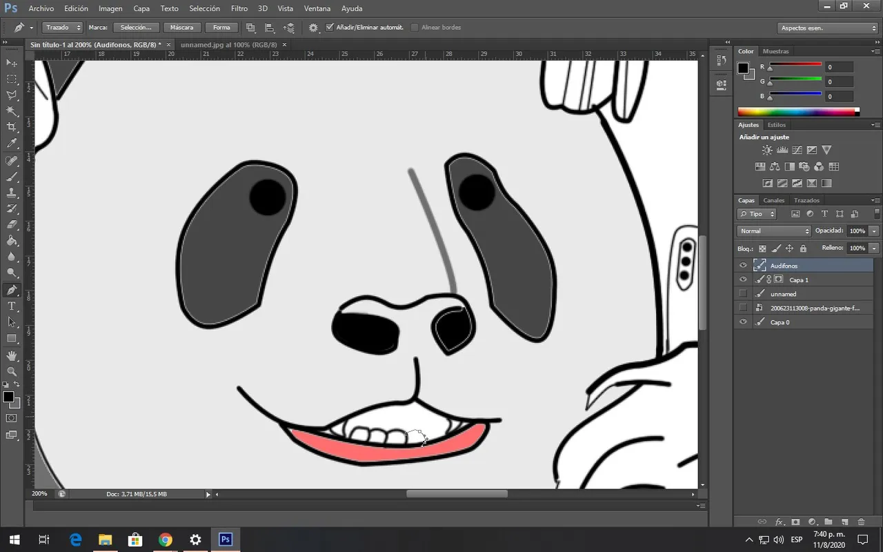Open the Estilos tab
Image resolution: width=883 pixels, height=552 pixels.
777,125
